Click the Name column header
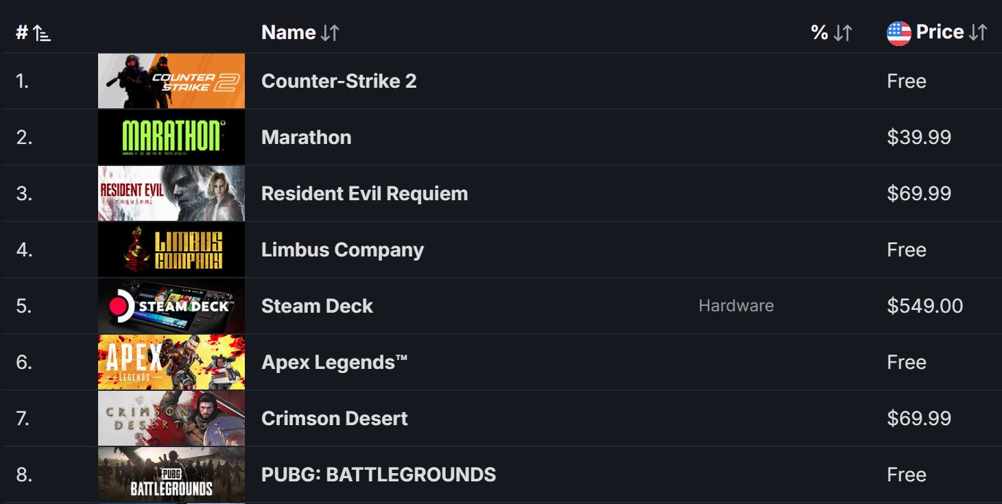This screenshot has height=504, width=1002. [x=287, y=32]
